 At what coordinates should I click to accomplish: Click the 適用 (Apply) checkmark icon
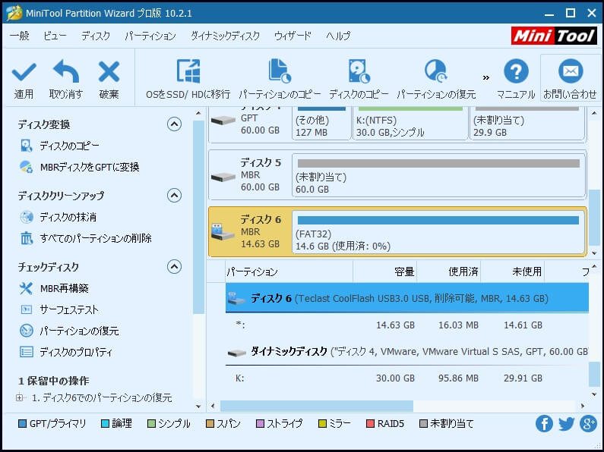pos(24,73)
